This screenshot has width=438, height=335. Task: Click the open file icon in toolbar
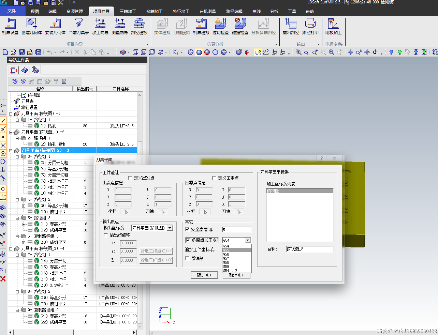[x=13, y=52]
